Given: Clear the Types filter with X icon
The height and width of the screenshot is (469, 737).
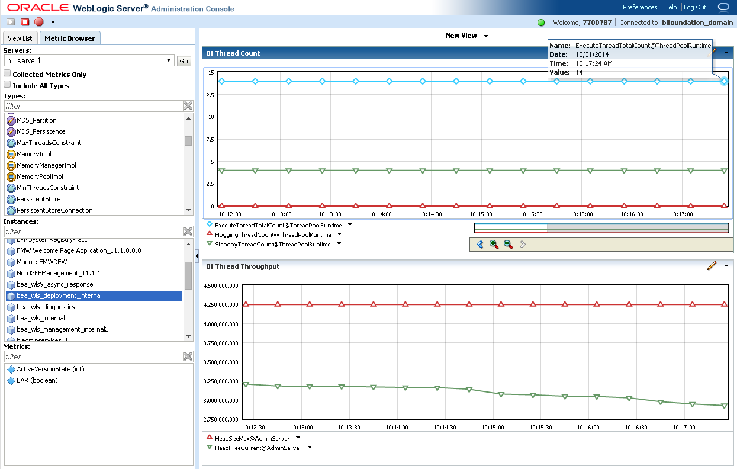Looking at the screenshot, I should click(x=188, y=105).
